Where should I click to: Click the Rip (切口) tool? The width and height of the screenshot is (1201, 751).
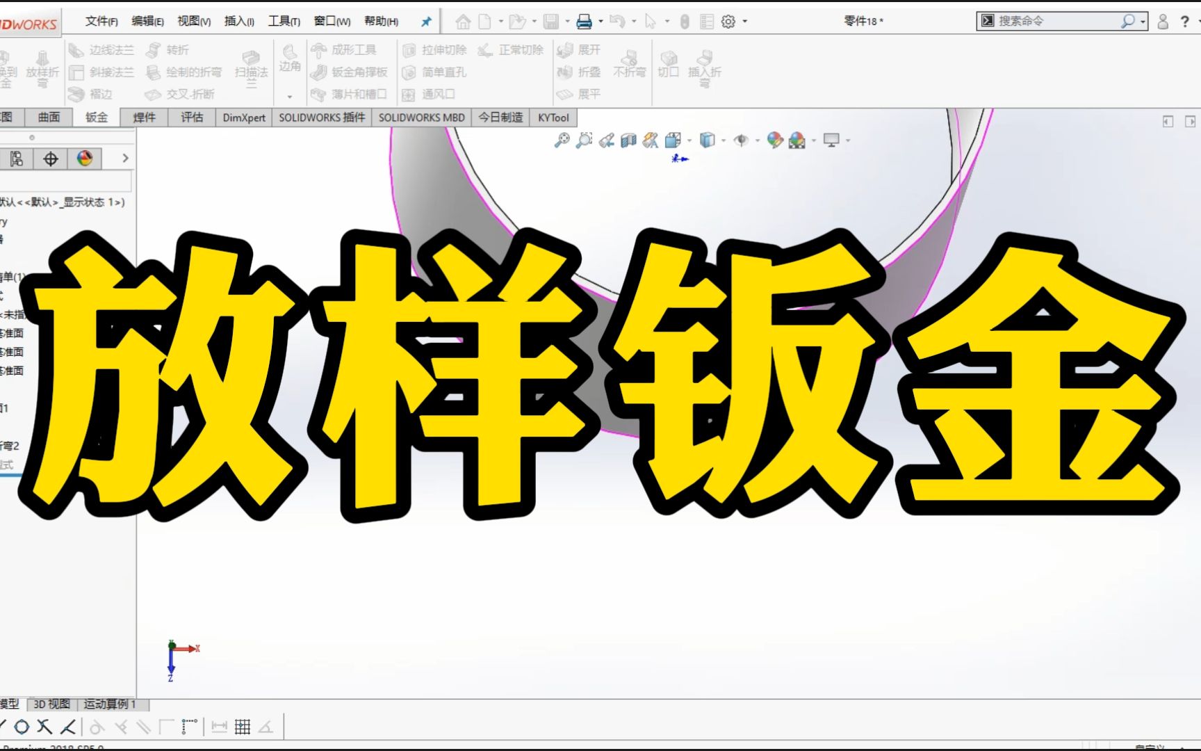click(x=669, y=64)
